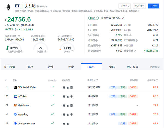
Task: Switch to the ETH行情 tab
Action: pyautogui.click(x=10, y=67)
